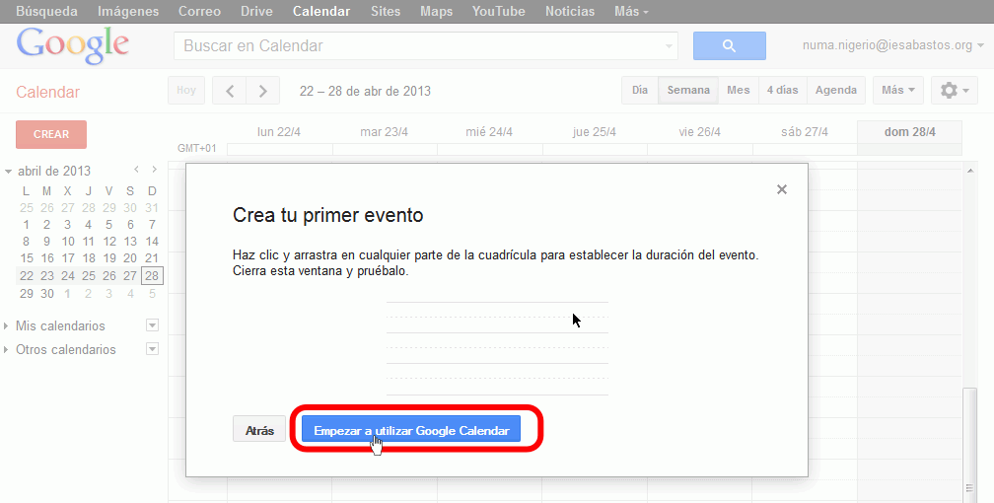Go to next week with right arrow
Screen dimensions: 994x503
click(x=263, y=91)
